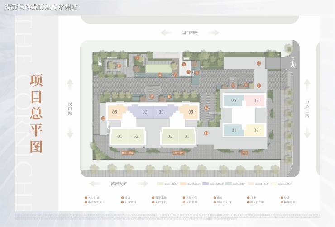Click the B幢二单元 entrance tag
This screenshot has width=335, height=227.
pyautogui.click(x=128, y=153)
